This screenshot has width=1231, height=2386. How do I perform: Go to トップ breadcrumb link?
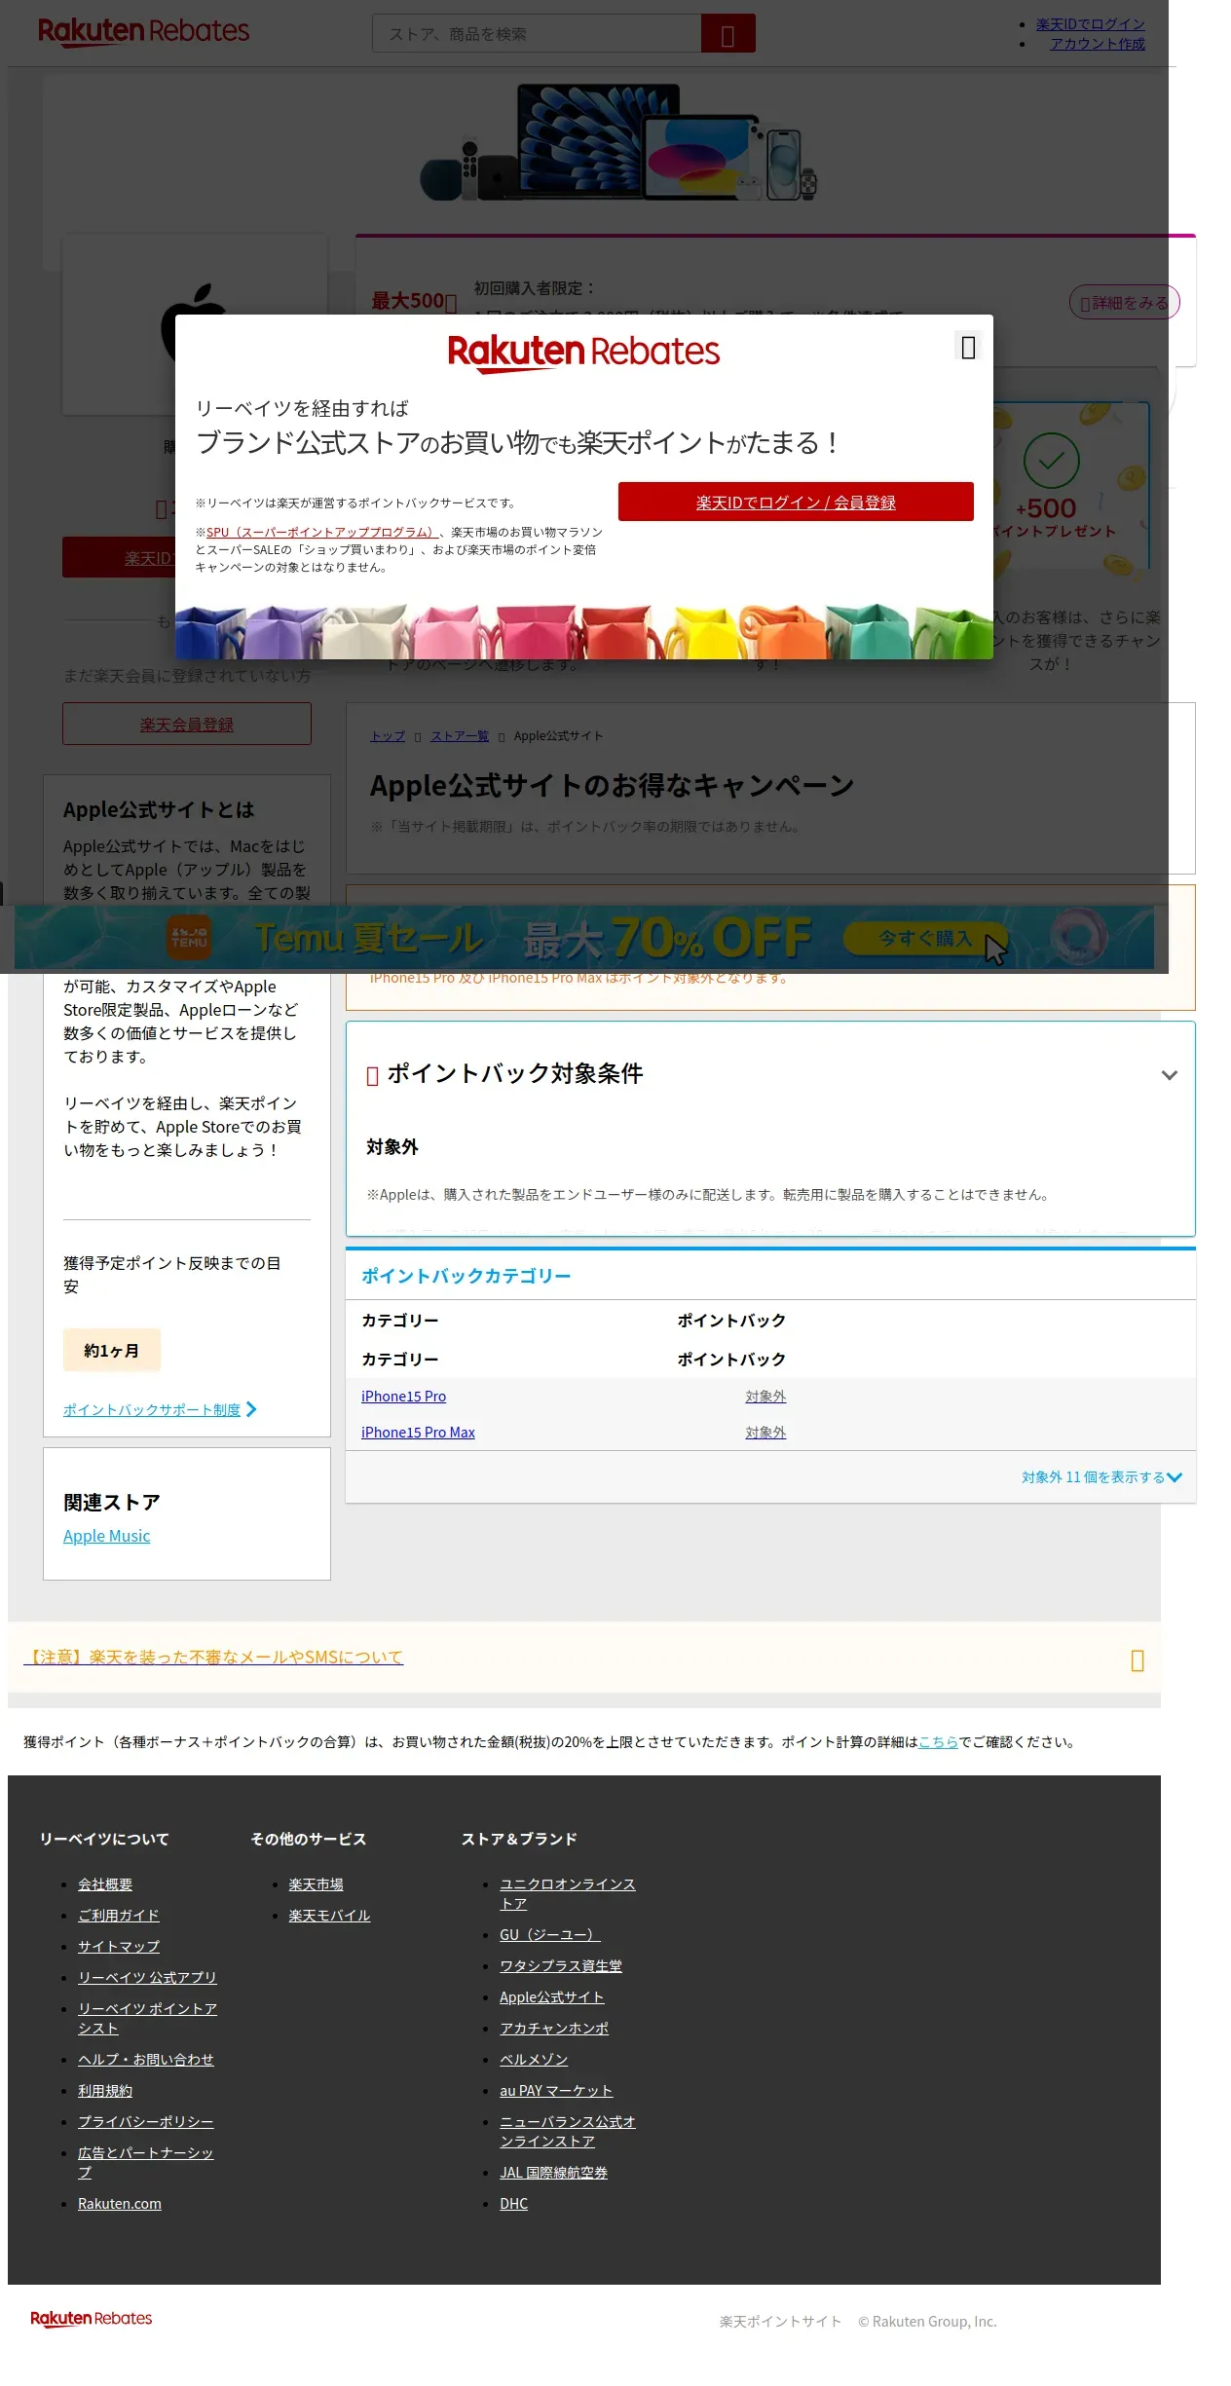coord(388,735)
